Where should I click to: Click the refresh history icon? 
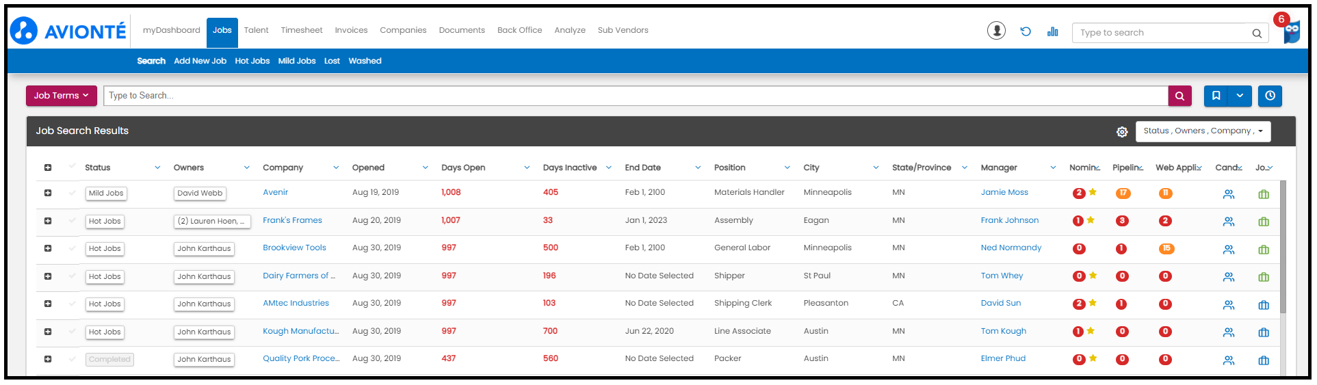(1026, 31)
